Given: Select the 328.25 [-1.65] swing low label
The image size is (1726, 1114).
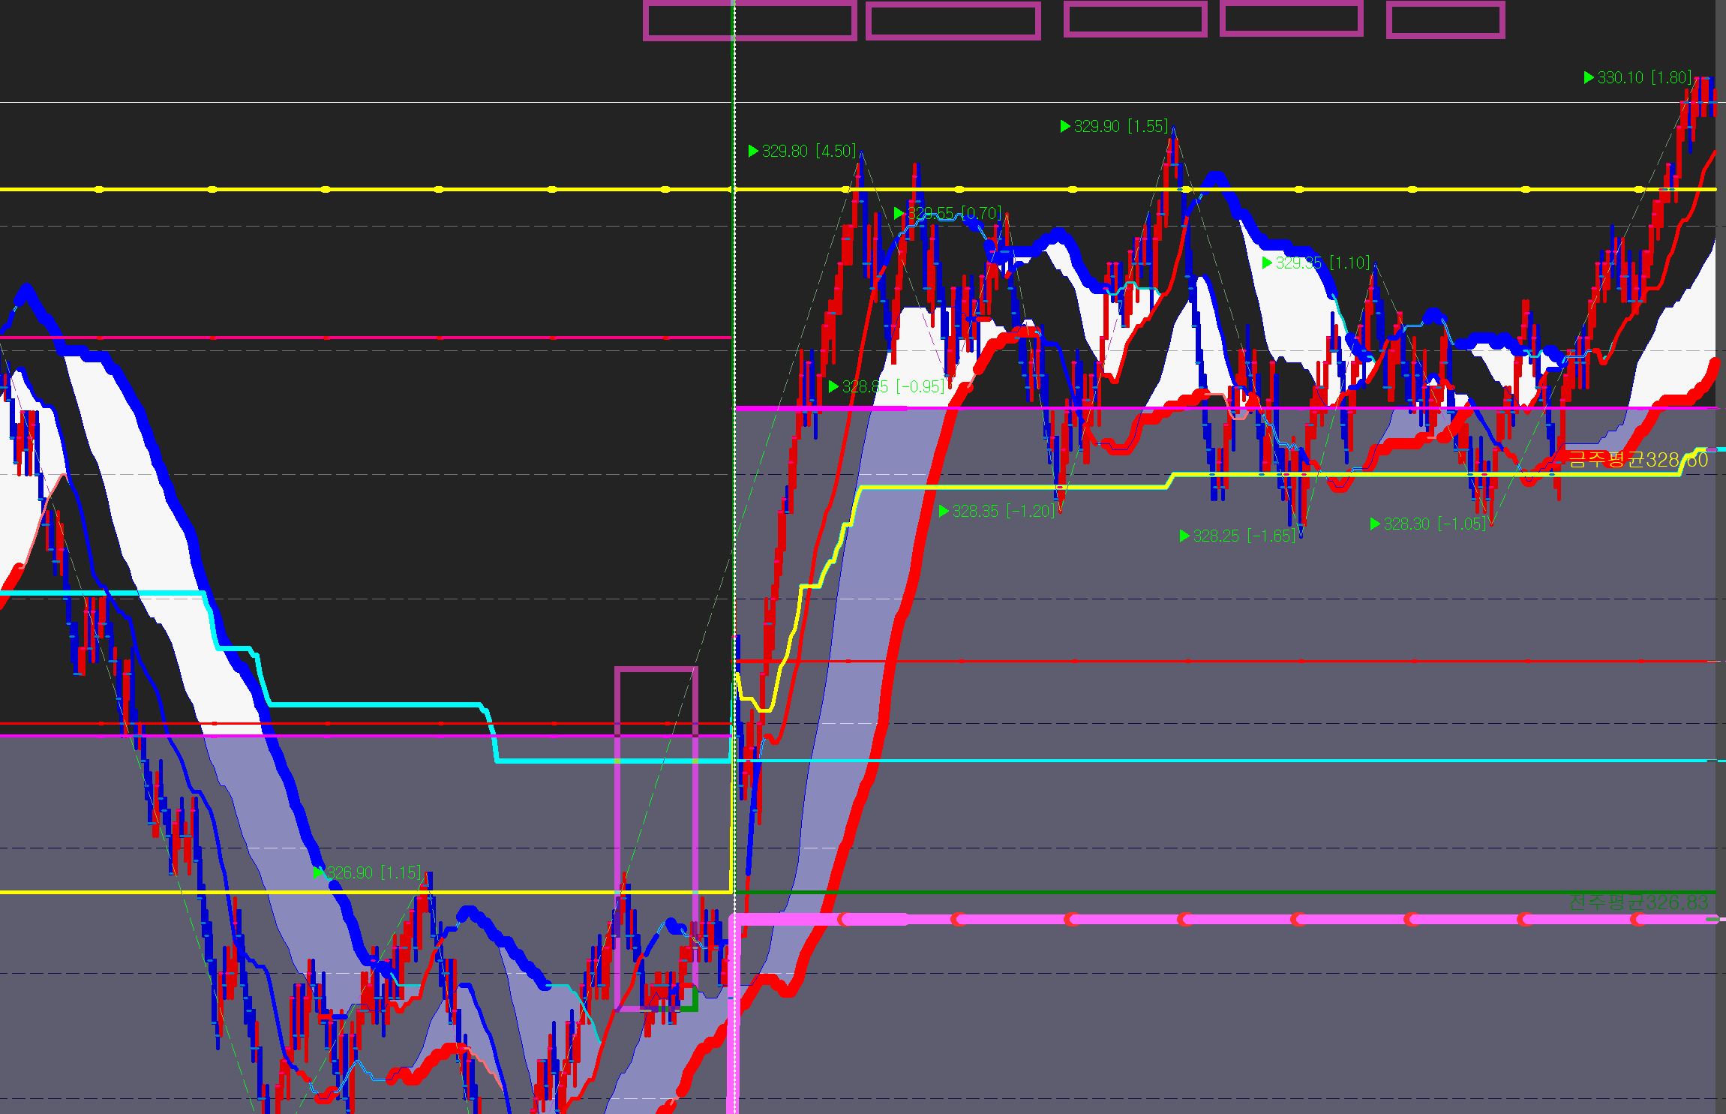Looking at the screenshot, I should 1244,536.
